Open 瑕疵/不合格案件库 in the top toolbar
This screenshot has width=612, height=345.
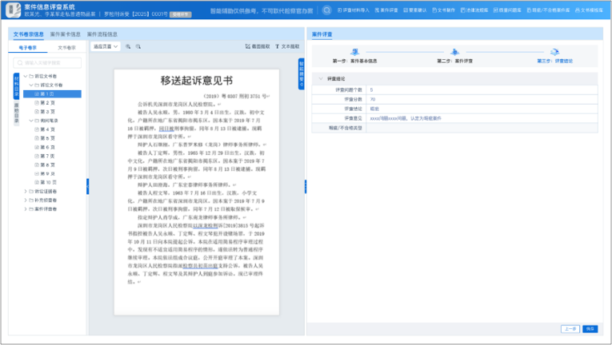click(548, 10)
